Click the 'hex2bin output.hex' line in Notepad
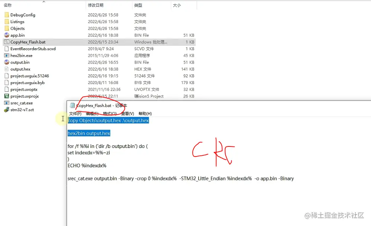 pyautogui.click(x=89, y=133)
